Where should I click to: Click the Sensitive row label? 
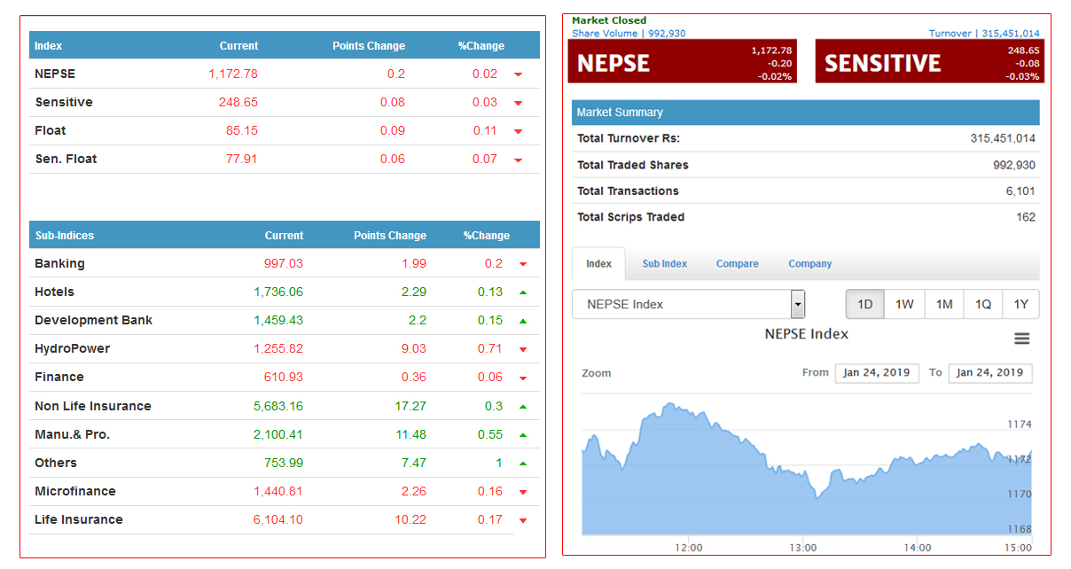(64, 102)
